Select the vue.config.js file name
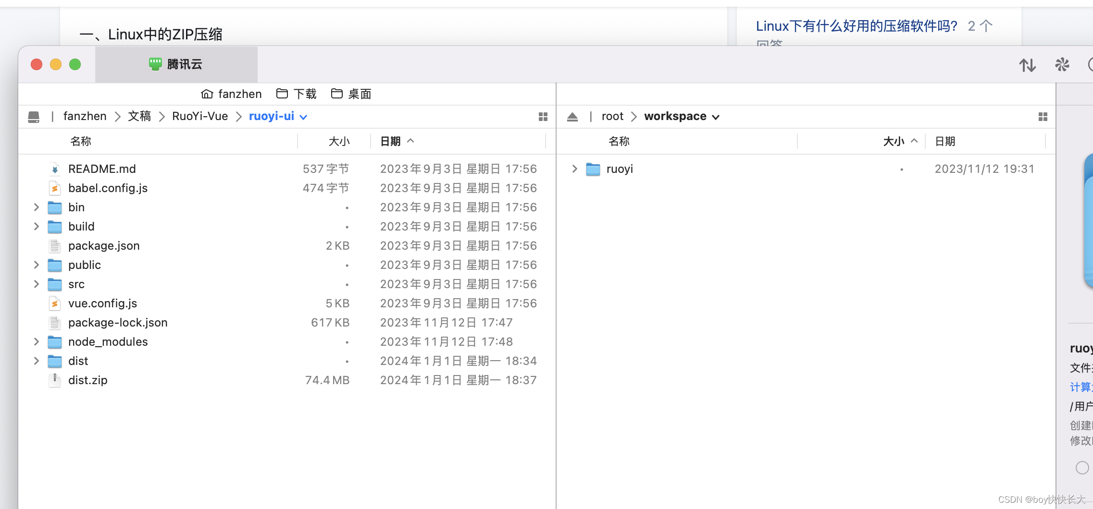The width and height of the screenshot is (1093, 509). [102, 303]
